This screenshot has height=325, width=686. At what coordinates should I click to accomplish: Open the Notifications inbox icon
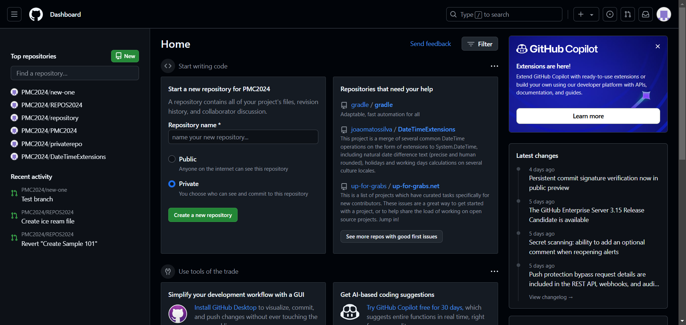pyautogui.click(x=646, y=14)
